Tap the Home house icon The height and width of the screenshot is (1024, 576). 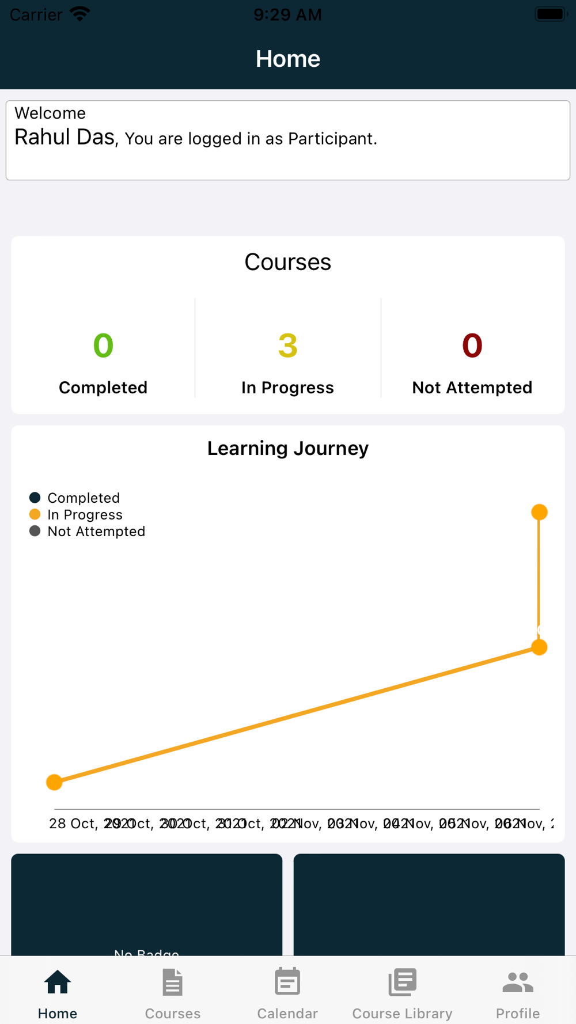click(58, 982)
